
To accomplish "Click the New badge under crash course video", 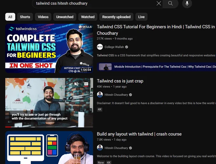I will tap(101, 162).
